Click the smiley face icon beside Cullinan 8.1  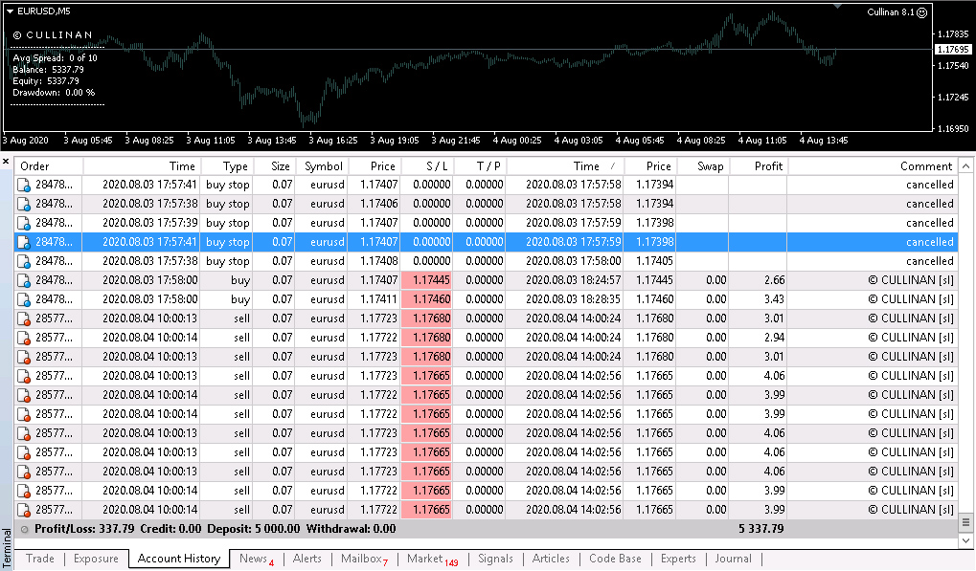(x=921, y=12)
